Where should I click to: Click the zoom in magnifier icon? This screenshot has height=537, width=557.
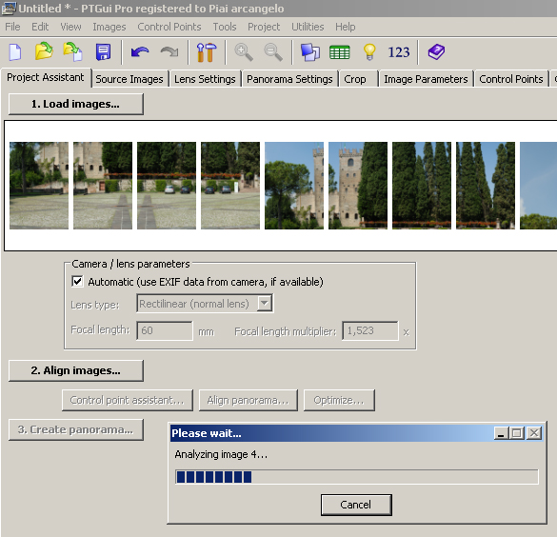(x=244, y=52)
